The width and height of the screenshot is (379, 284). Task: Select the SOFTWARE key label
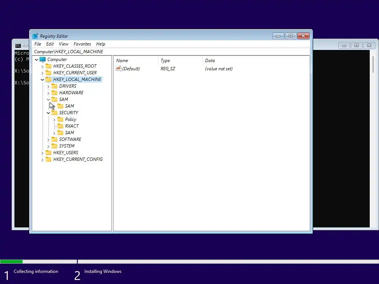(70, 139)
